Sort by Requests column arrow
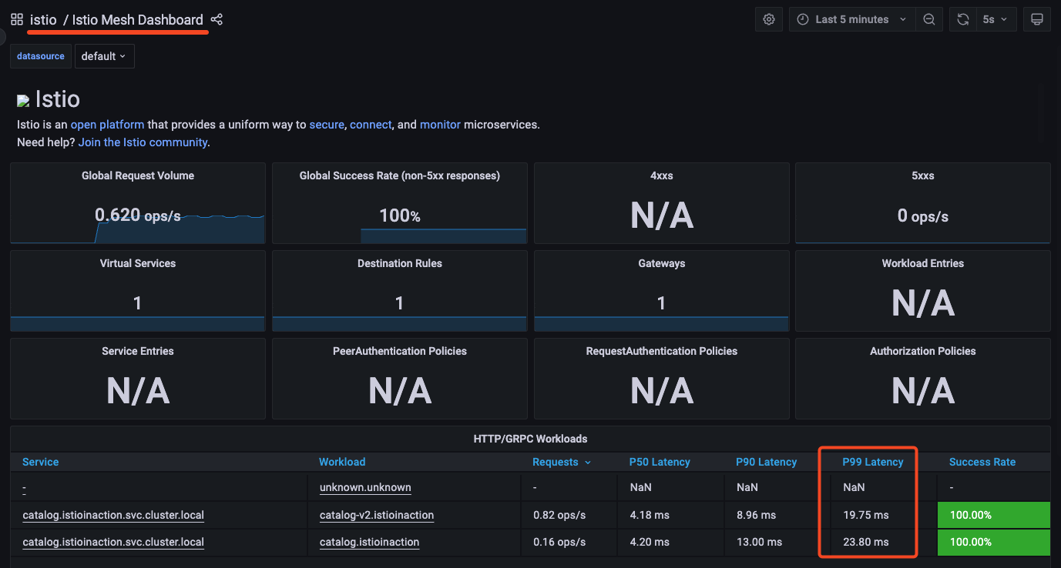This screenshot has width=1061, height=568. click(588, 463)
